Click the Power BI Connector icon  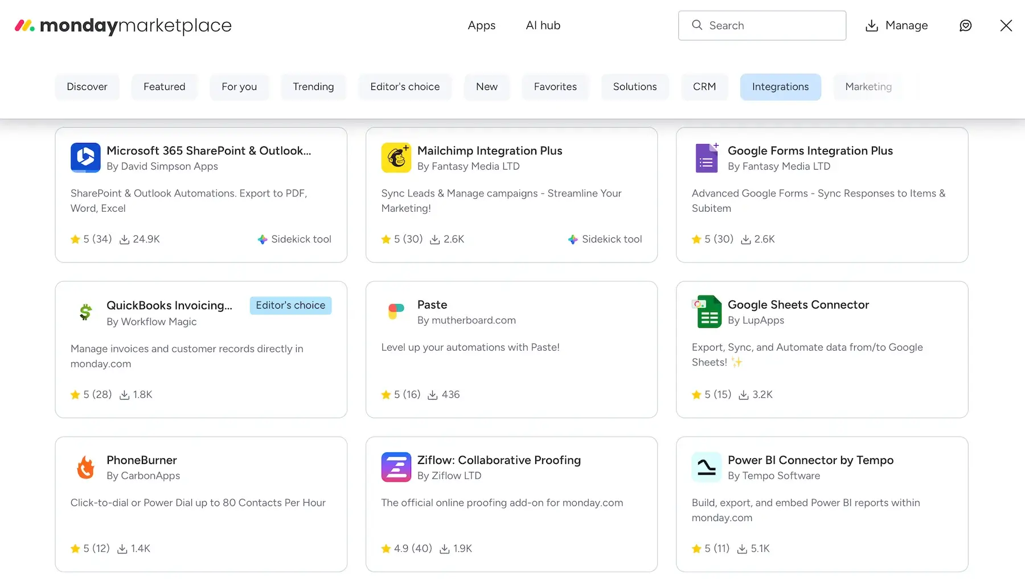[707, 467]
